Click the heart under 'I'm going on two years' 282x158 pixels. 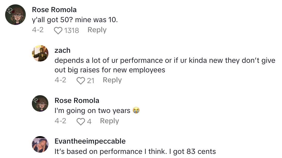coord(81,121)
